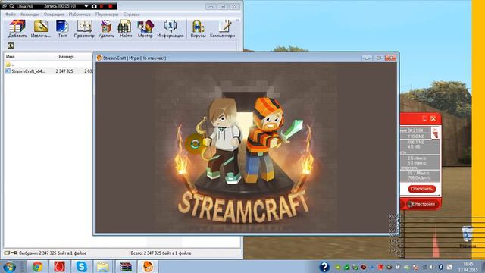Click the 2 347 325 size cell
The image size is (485, 273).
64,71
